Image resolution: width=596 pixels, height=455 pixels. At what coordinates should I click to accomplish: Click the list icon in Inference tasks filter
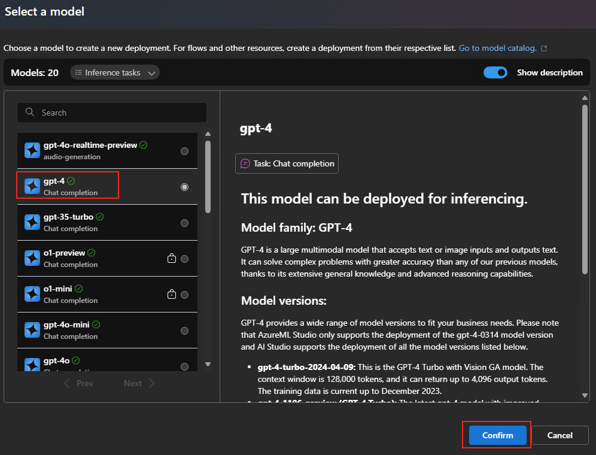[x=78, y=72]
